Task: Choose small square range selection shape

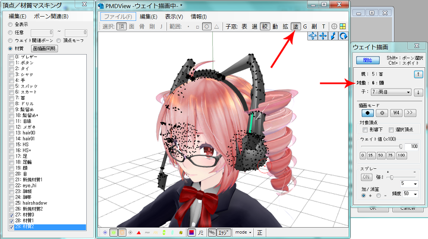Action: [x=197, y=27]
